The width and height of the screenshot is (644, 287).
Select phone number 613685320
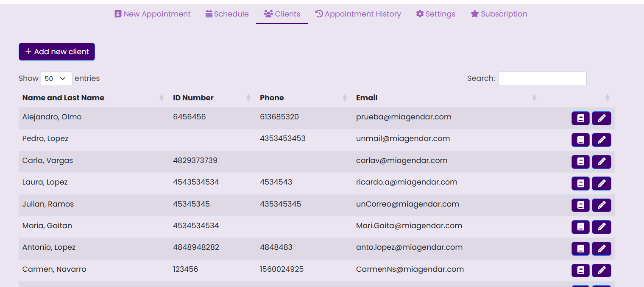pos(279,117)
